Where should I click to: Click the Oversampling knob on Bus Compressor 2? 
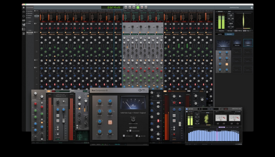tap(133, 120)
